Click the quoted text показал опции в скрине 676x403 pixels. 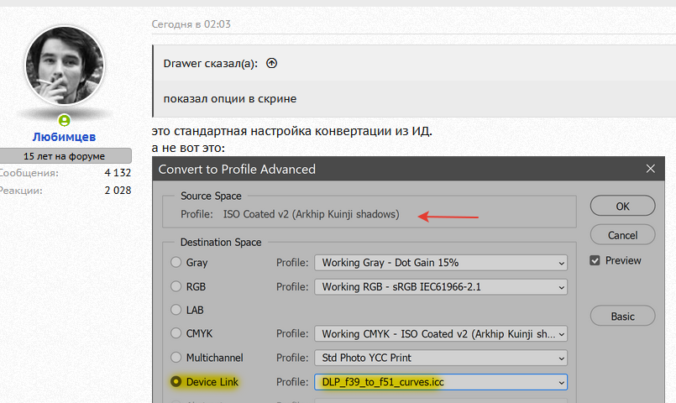pos(230,99)
